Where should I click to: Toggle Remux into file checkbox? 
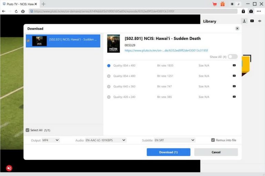[x=213, y=140]
